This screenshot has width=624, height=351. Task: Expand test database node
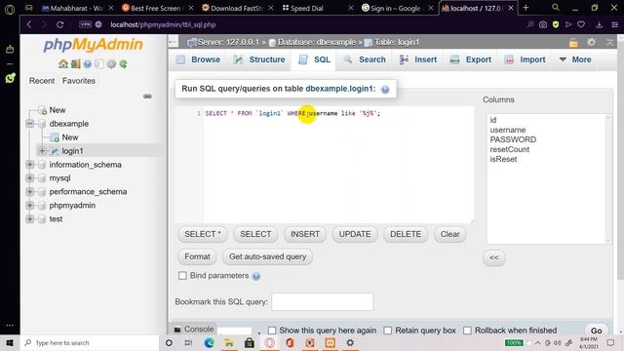pyautogui.click(x=30, y=218)
